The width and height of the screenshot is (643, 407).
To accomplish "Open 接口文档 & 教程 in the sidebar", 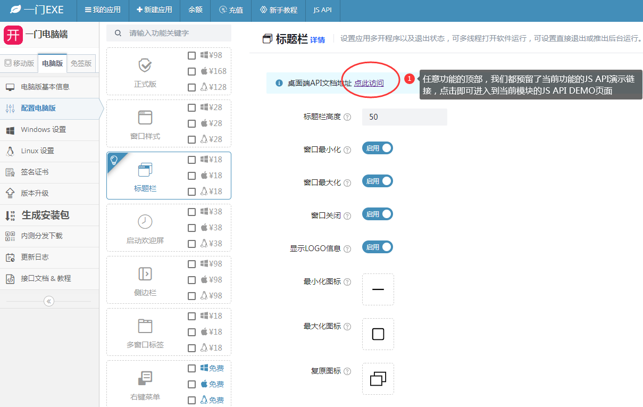I will coord(49,278).
